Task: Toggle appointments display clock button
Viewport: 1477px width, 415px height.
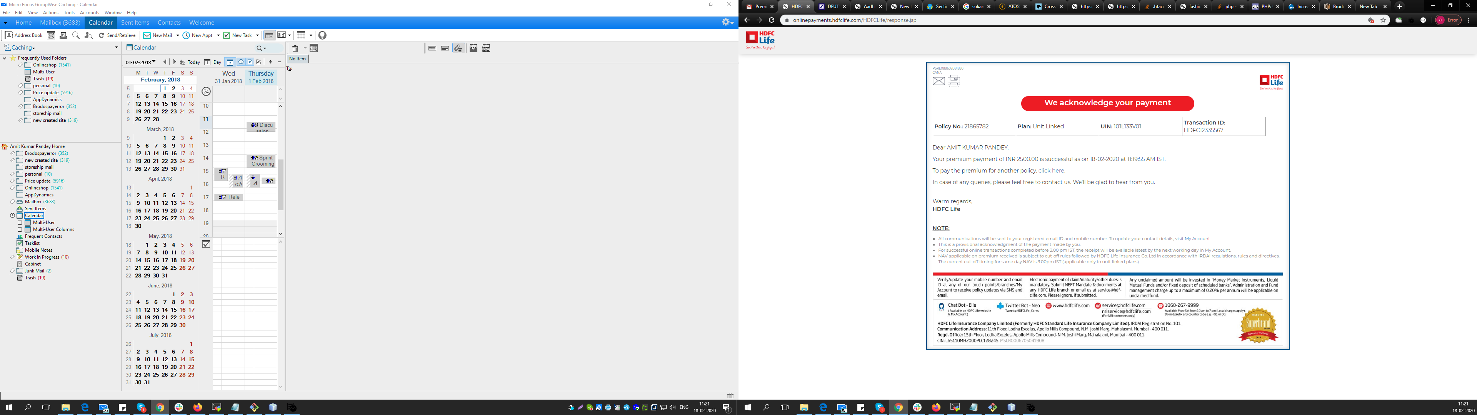Action: [241, 62]
